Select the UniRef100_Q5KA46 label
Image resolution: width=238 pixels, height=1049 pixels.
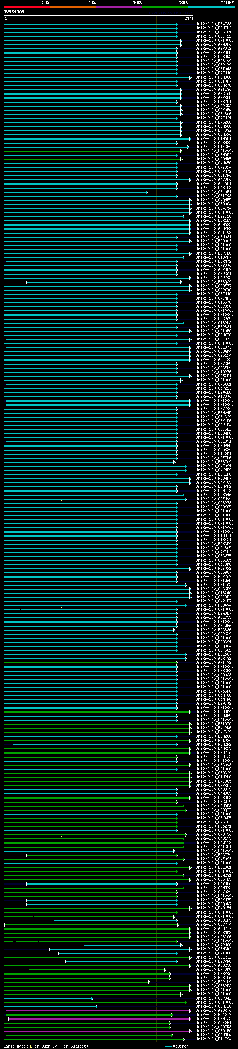pos(213,495)
